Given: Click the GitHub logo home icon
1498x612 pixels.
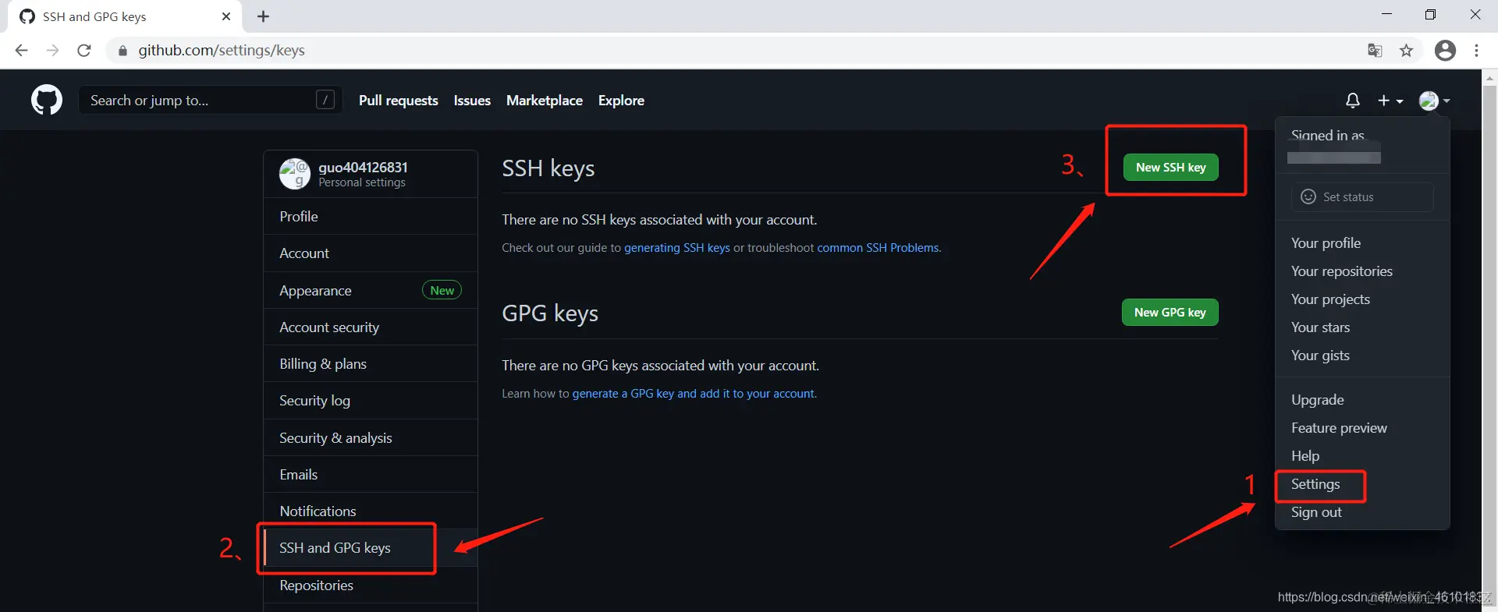Looking at the screenshot, I should tap(47, 101).
